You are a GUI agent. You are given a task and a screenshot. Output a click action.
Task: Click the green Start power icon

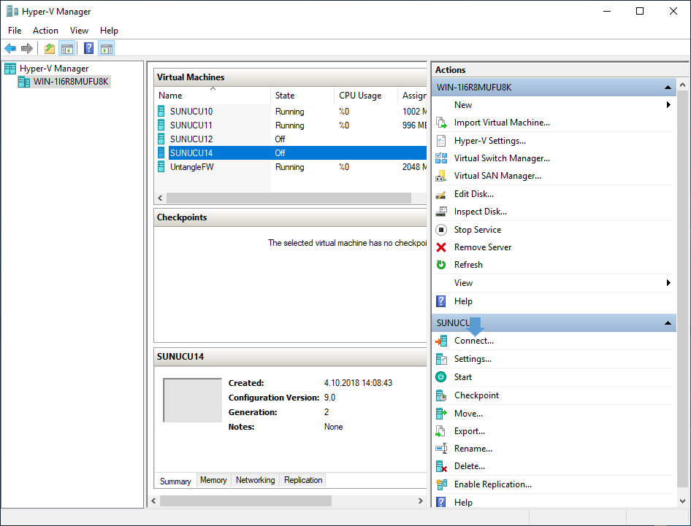441,377
